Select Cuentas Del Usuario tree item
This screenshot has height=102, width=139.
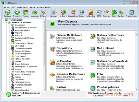(x=22, y=51)
